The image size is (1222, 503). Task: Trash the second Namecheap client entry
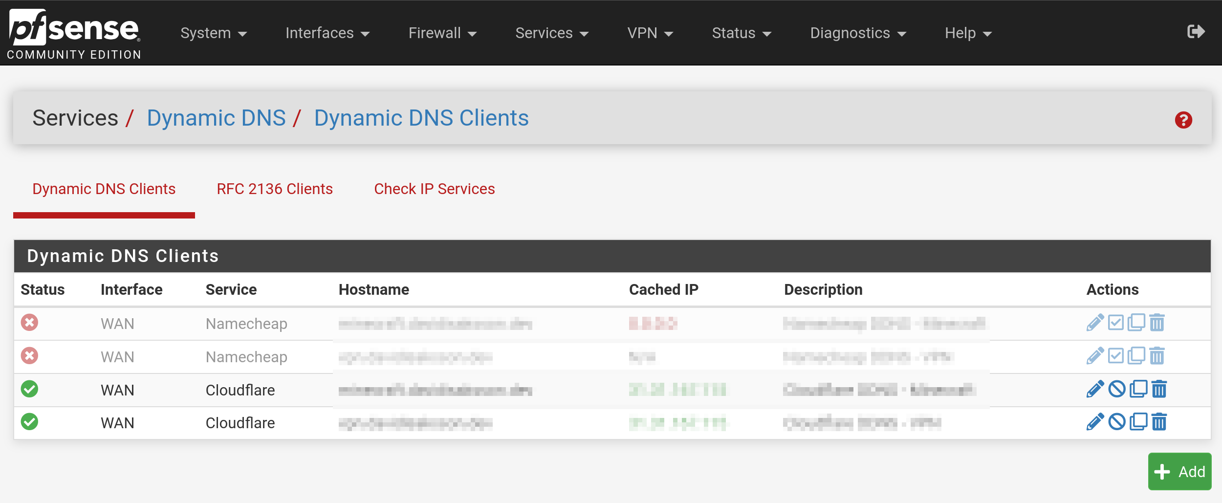click(1157, 356)
